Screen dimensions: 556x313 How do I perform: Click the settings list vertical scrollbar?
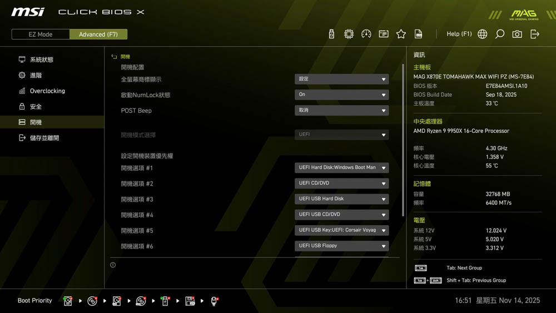point(403,139)
